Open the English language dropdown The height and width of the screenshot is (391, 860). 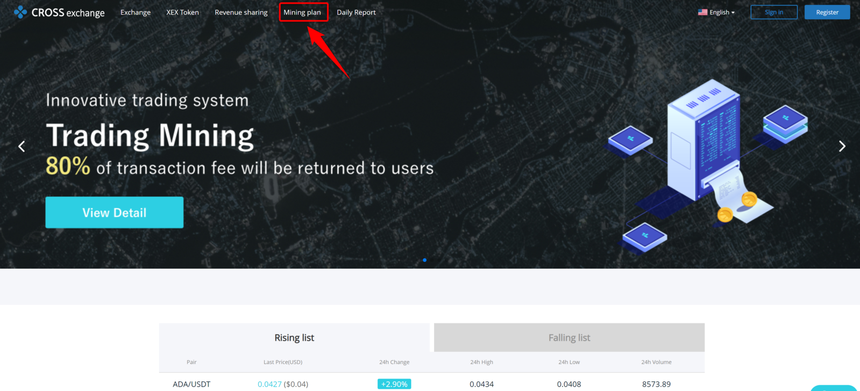pos(716,12)
